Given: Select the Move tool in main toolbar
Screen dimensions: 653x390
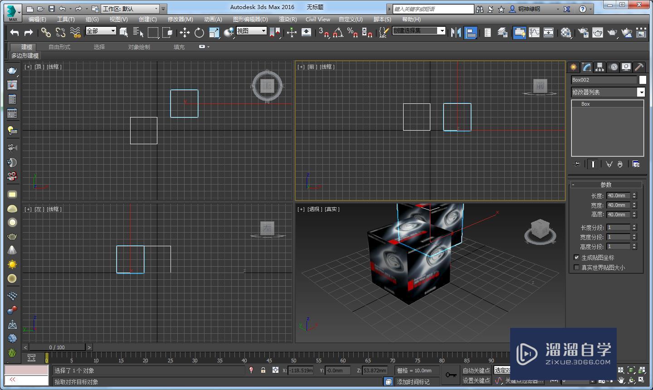Looking at the screenshot, I should point(185,32).
